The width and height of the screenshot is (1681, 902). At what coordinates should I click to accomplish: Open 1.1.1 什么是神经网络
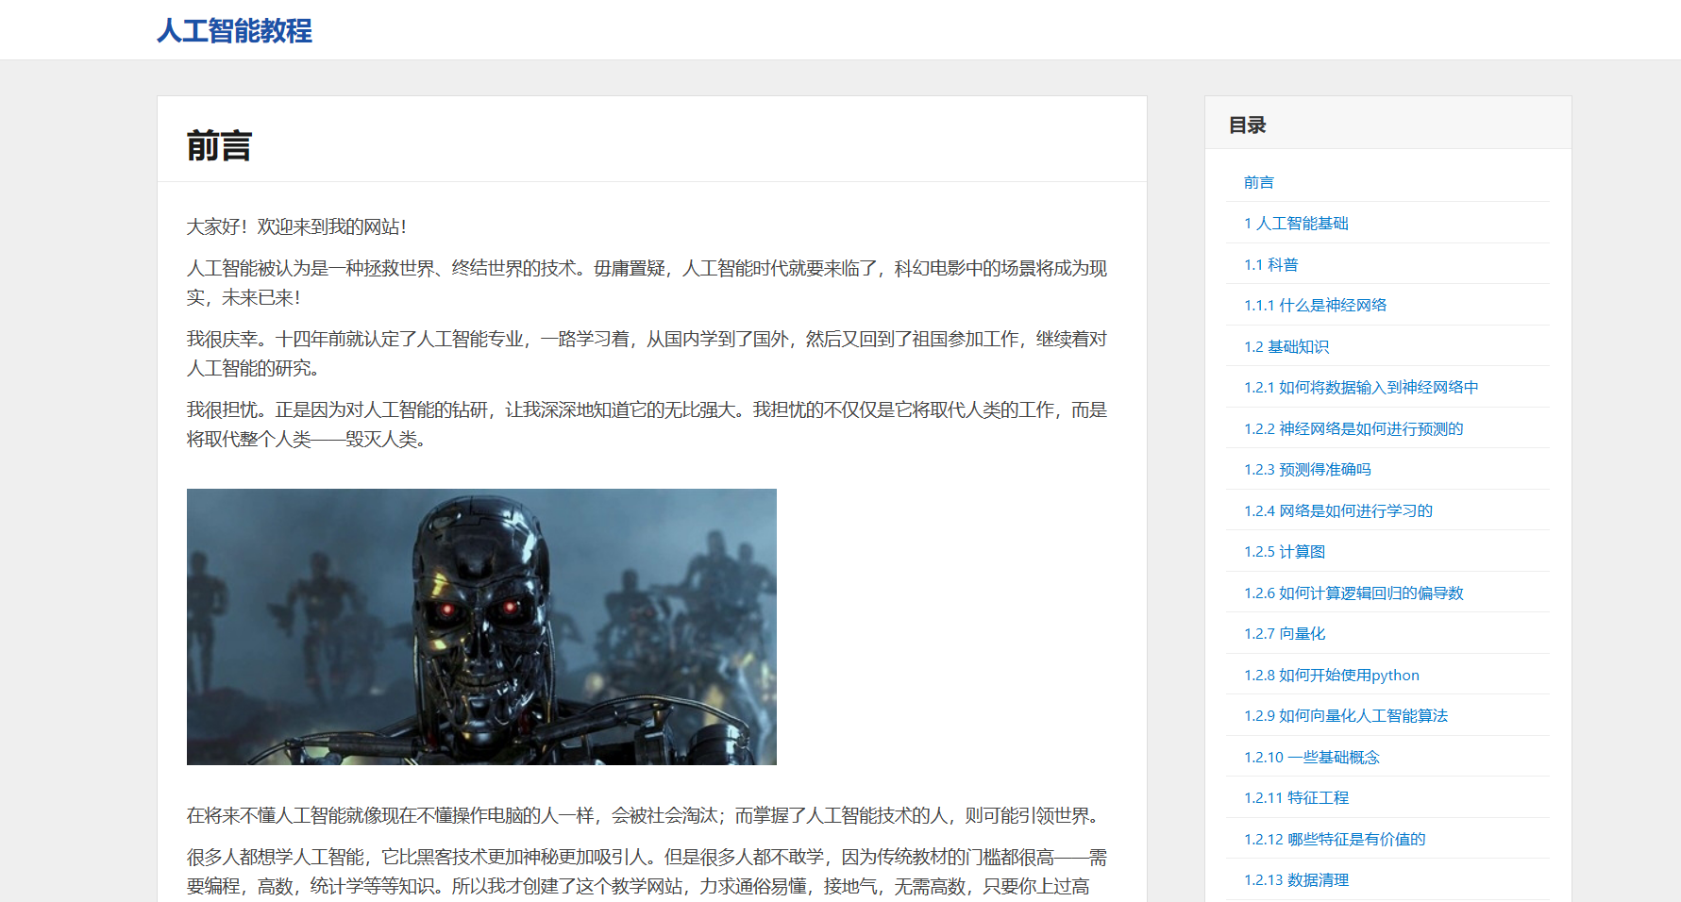(x=1315, y=306)
